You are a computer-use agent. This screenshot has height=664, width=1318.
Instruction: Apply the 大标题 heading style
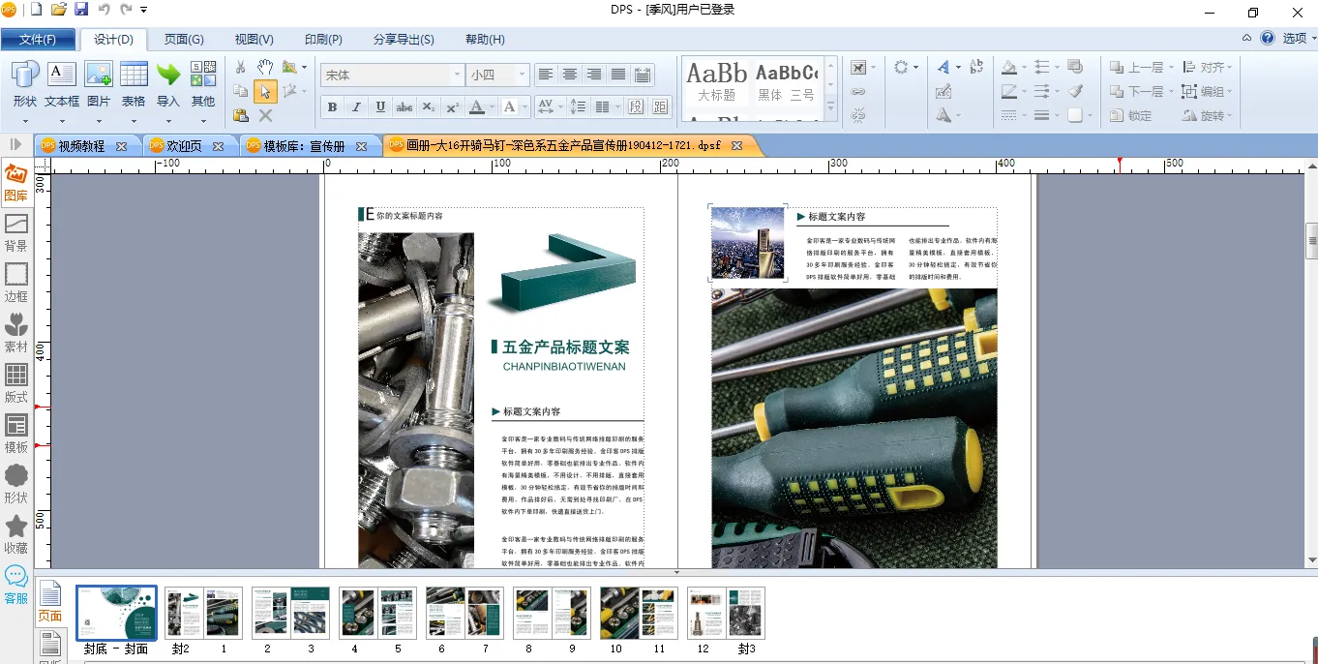717,82
